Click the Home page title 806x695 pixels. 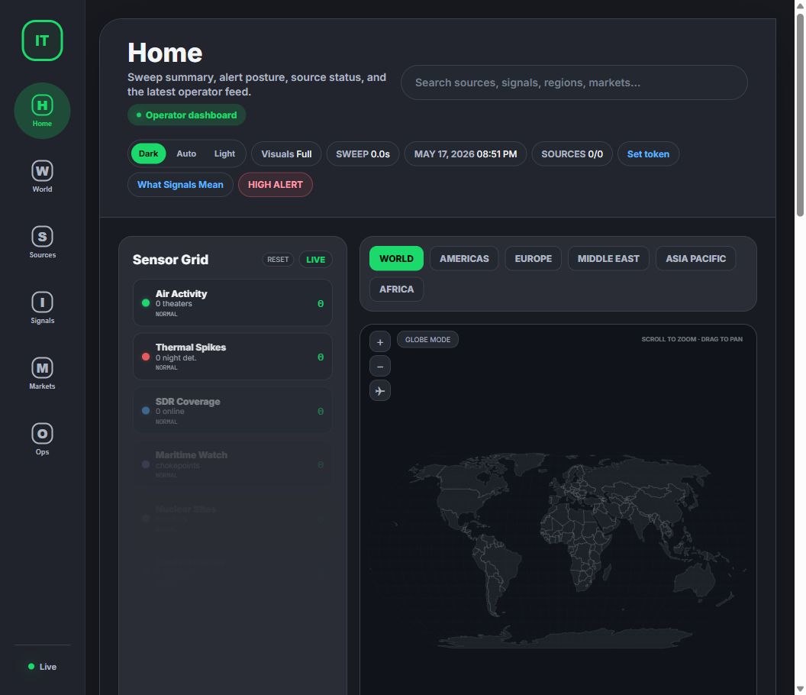165,53
